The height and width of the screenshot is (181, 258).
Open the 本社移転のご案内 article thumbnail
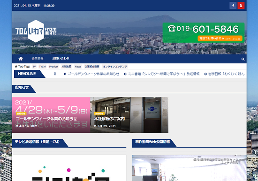pos(129,115)
